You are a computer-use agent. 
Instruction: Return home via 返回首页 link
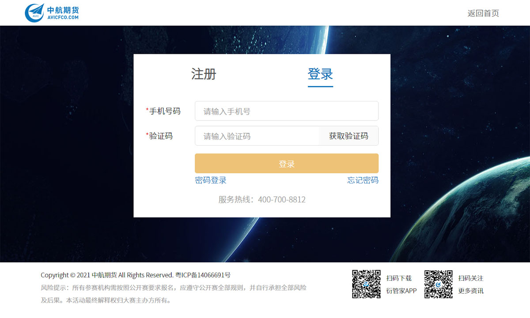click(483, 13)
